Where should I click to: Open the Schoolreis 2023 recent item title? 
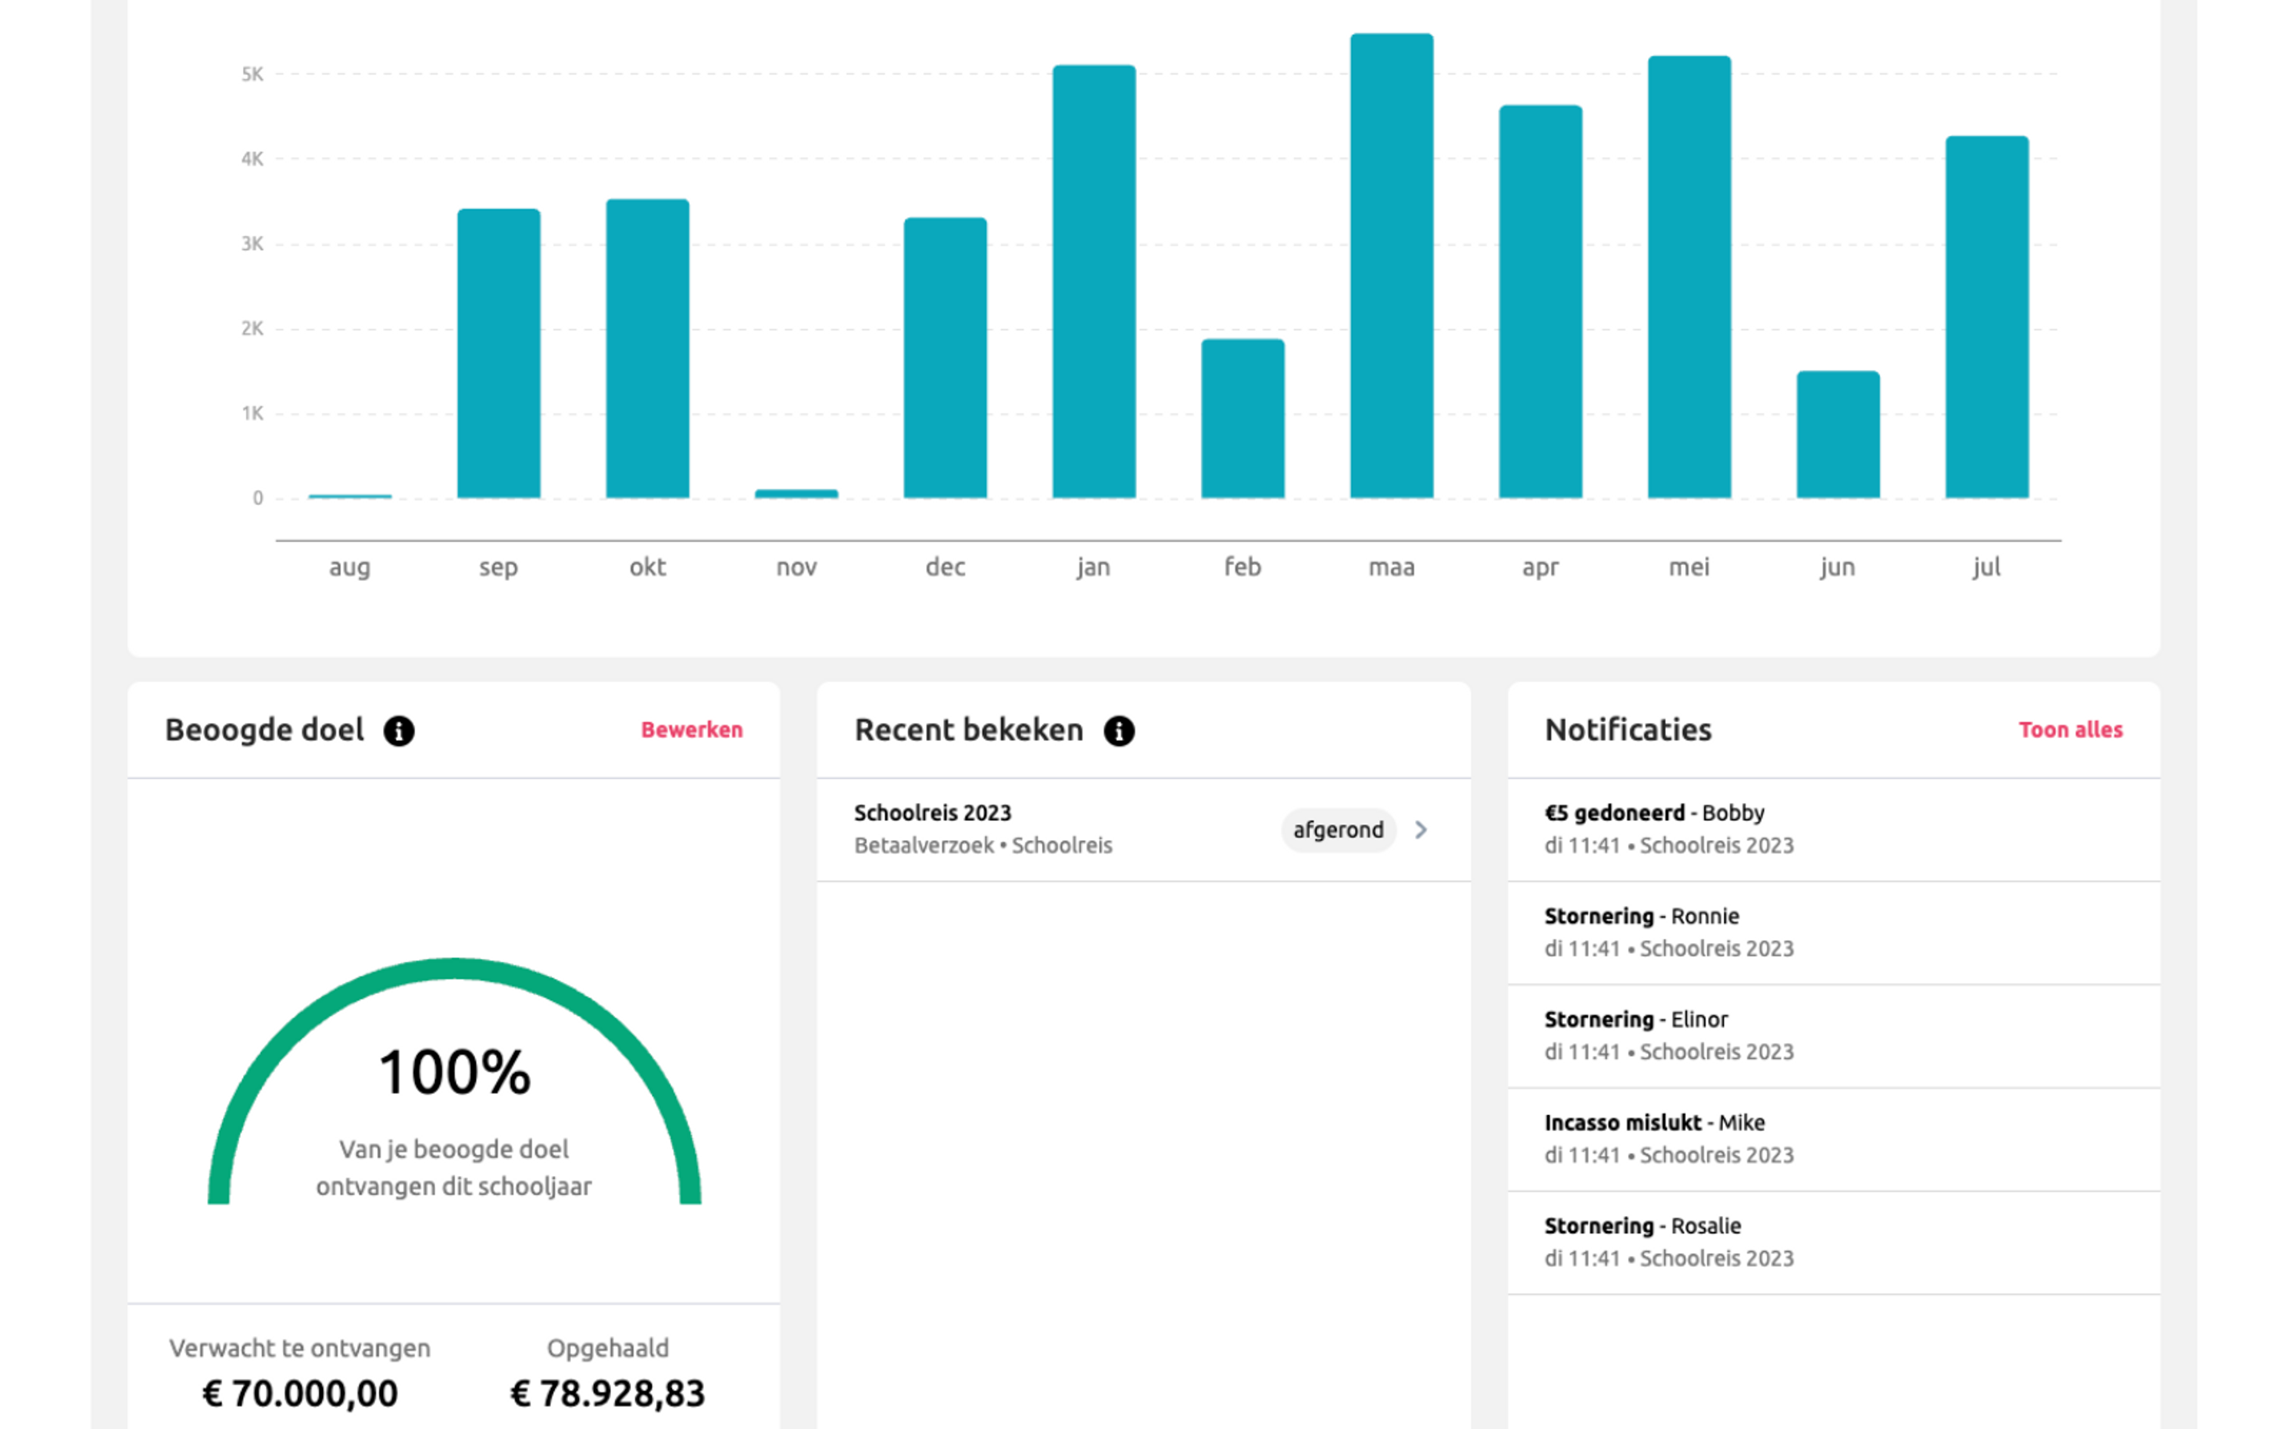[933, 813]
